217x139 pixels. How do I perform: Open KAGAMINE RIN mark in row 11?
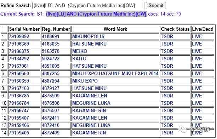pos(89,110)
